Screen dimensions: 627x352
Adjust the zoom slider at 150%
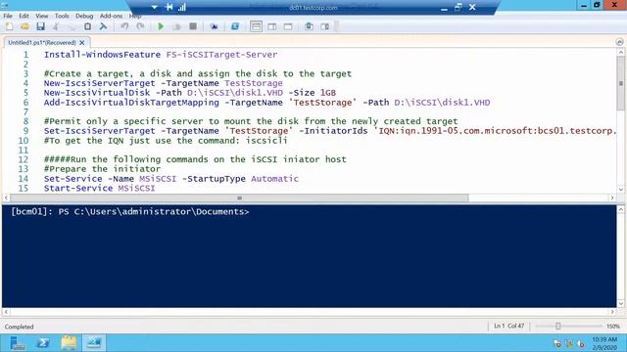(x=557, y=326)
